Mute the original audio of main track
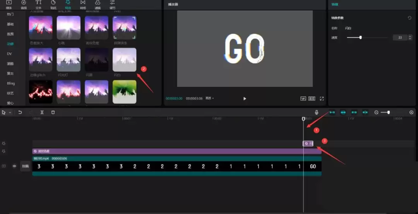The height and width of the screenshot is (214, 418). (x=14, y=166)
